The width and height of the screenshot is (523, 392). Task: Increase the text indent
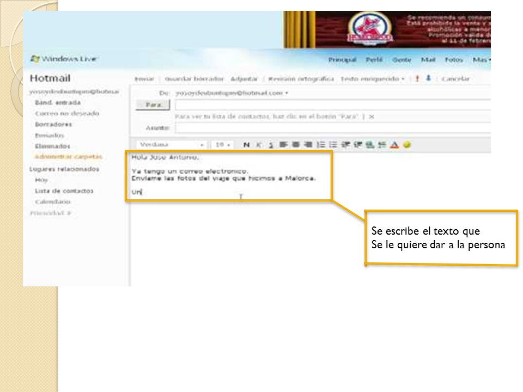pyautogui.click(x=357, y=145)
